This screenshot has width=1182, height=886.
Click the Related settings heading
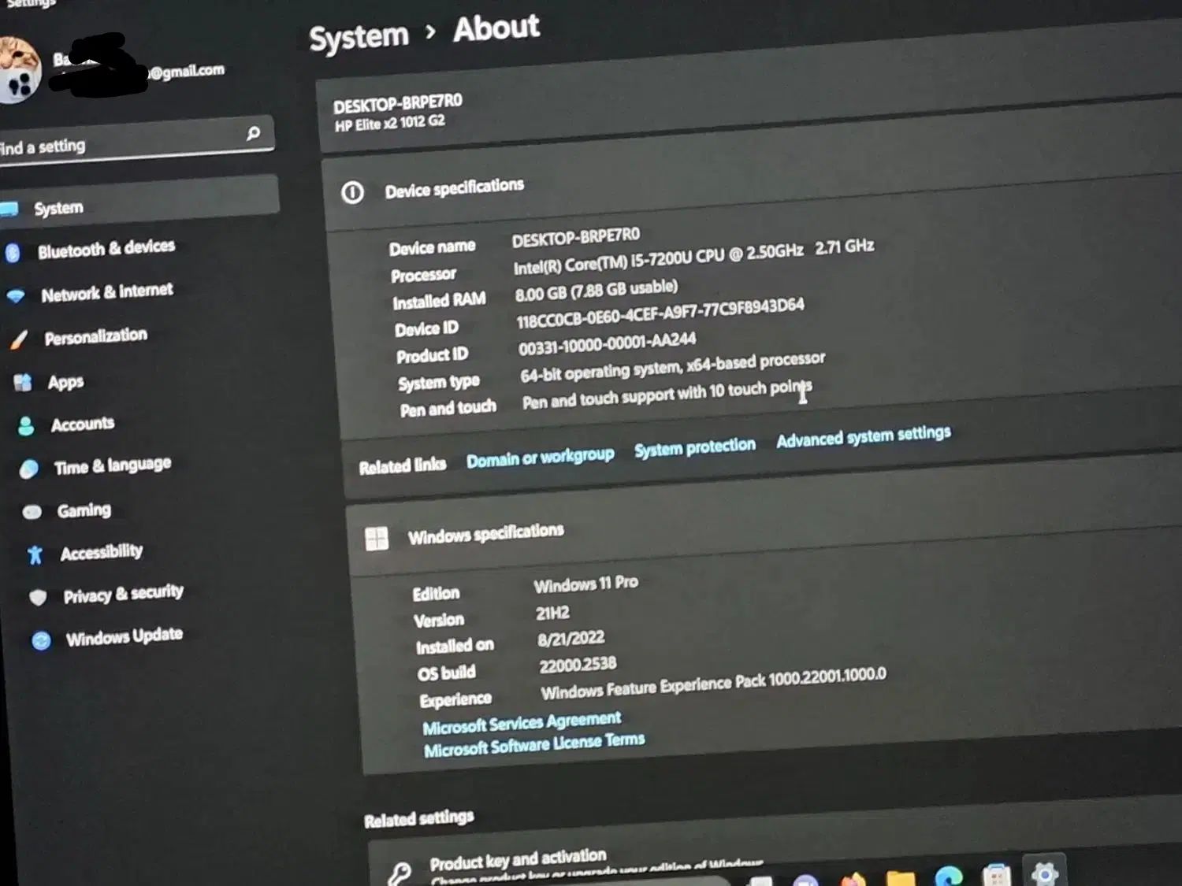tap(418, 819)
